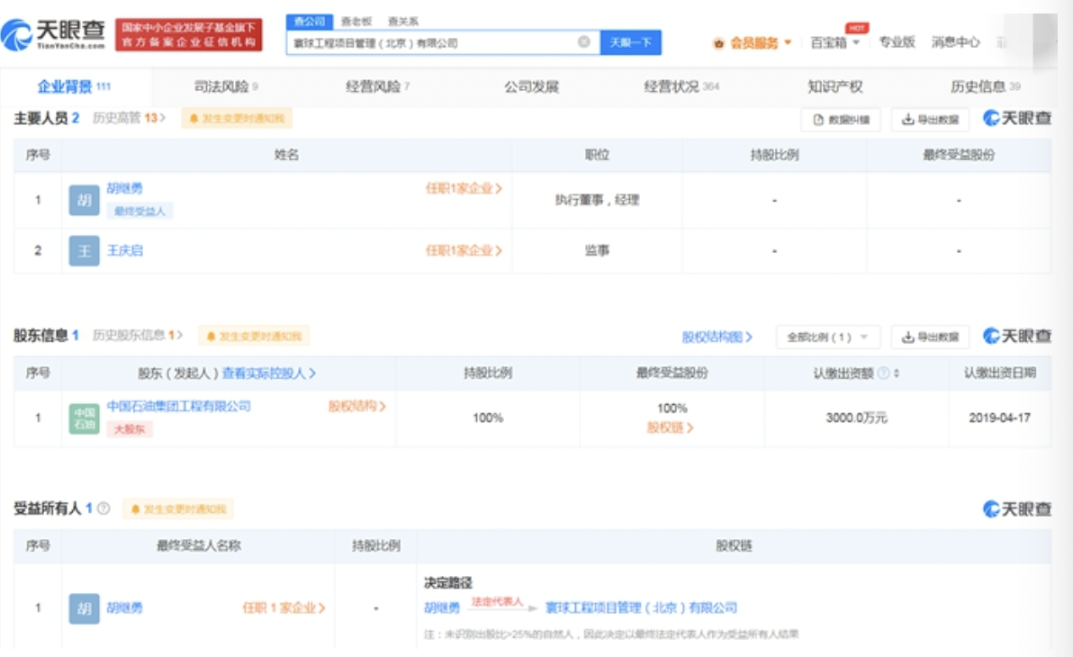Open 查看实际控股人 link in shareholder header
The width and height of the screenshot is (1073, 657).
coord(269,373)
